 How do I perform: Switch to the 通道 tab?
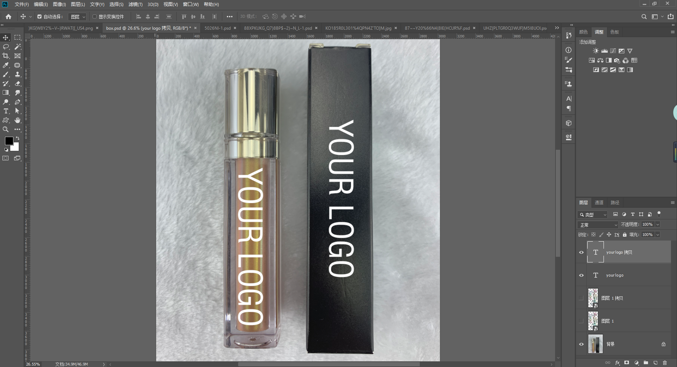[599, 202]
